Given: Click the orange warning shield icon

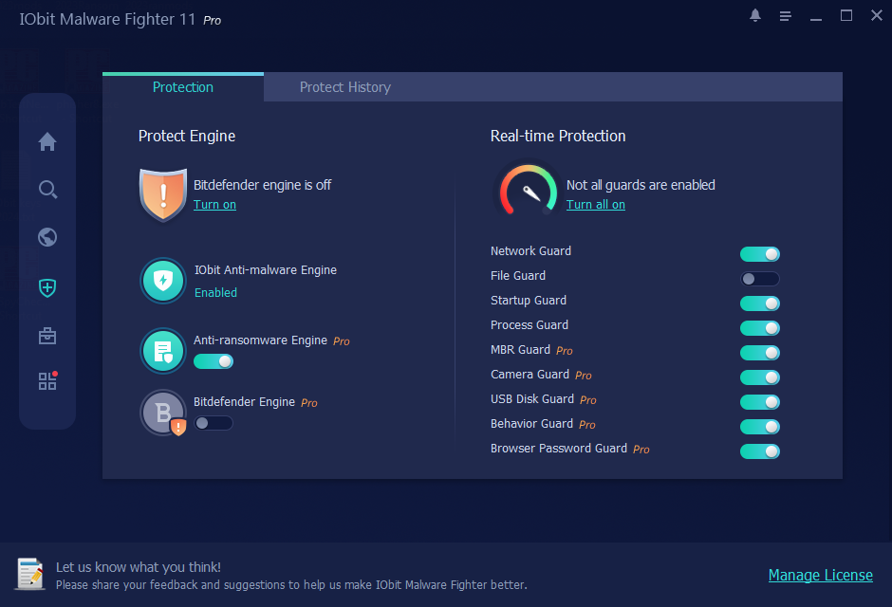Looking at the screenshot, I should pos(163,194).
